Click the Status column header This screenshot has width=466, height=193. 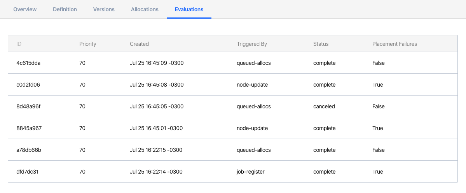coord(321,44)
